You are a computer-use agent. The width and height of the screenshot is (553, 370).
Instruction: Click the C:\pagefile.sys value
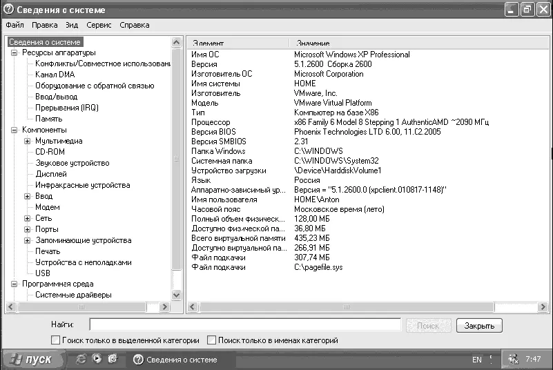[x=318, y=267]
